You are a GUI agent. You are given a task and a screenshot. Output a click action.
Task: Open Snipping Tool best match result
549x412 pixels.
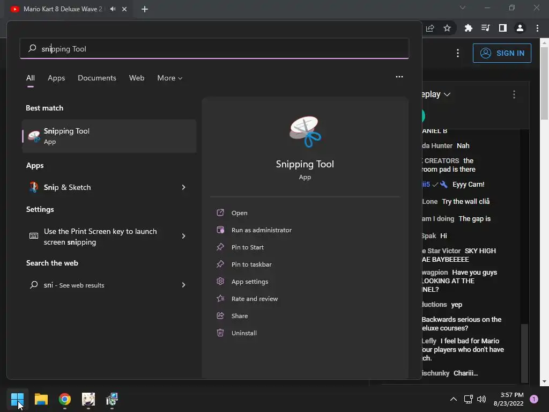tap(109, 136)
